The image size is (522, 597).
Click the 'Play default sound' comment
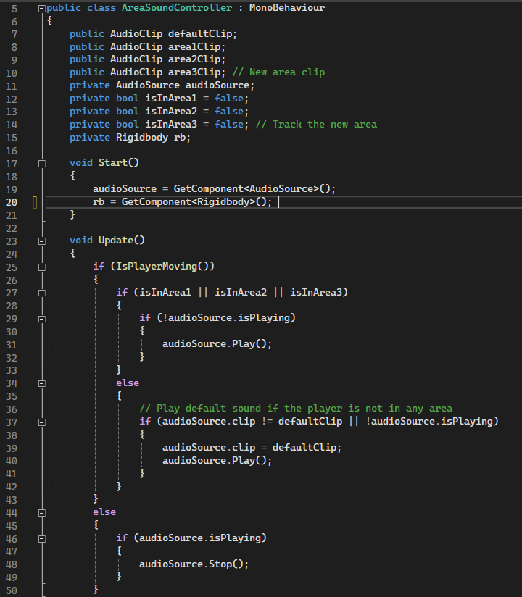tap(296, 409)
